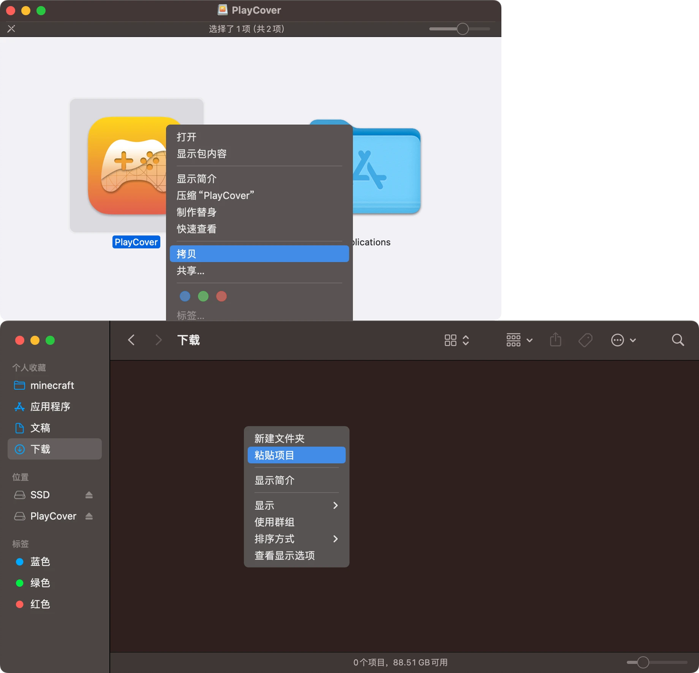Viewport: 699px width, 673px height.
Task: Click the tag icon in Finder toolbar
Action: click(x=585, y=340)
